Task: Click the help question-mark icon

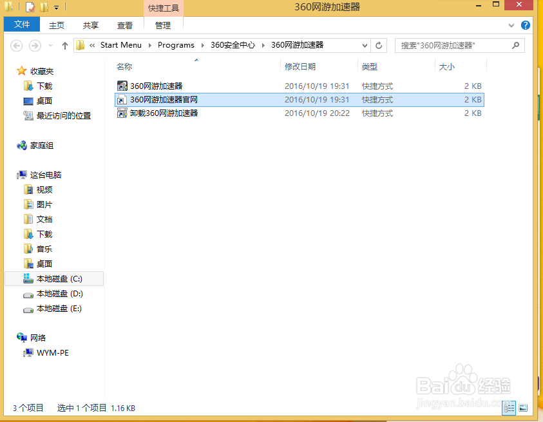Action: [x=526, y=24]
